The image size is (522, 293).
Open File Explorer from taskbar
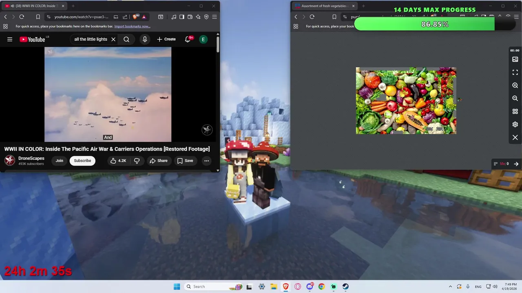274,286
